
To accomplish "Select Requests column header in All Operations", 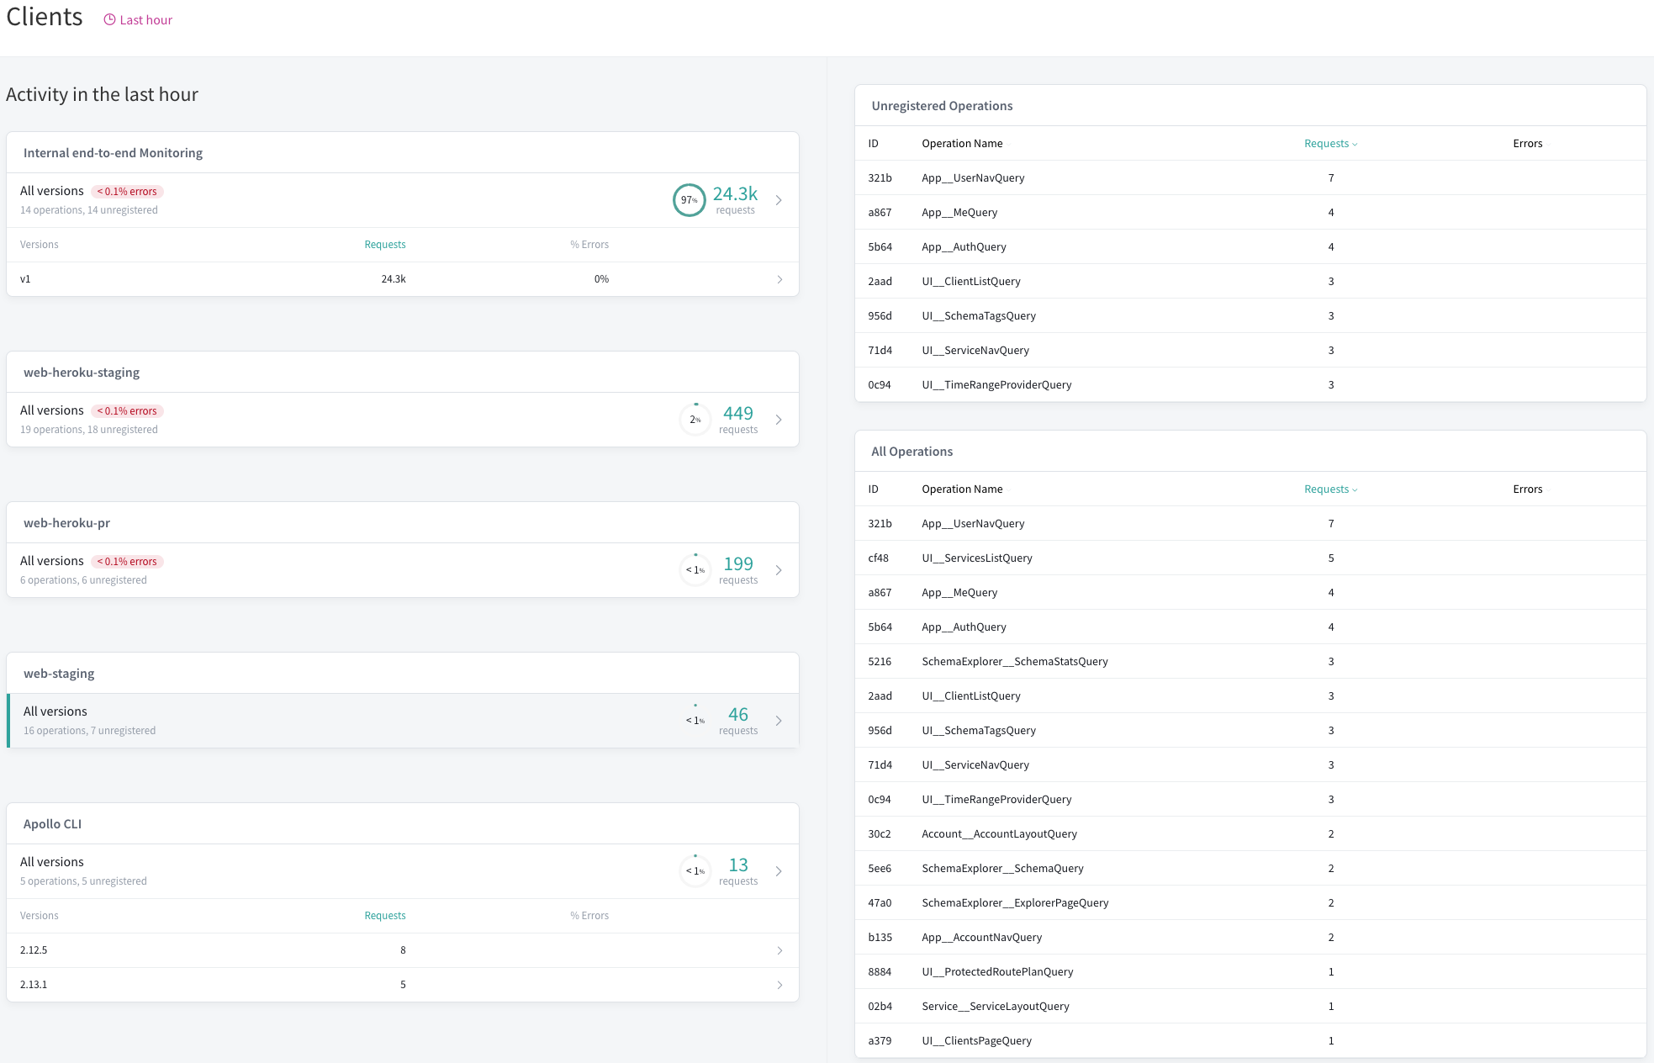I will pos(1329,488).
